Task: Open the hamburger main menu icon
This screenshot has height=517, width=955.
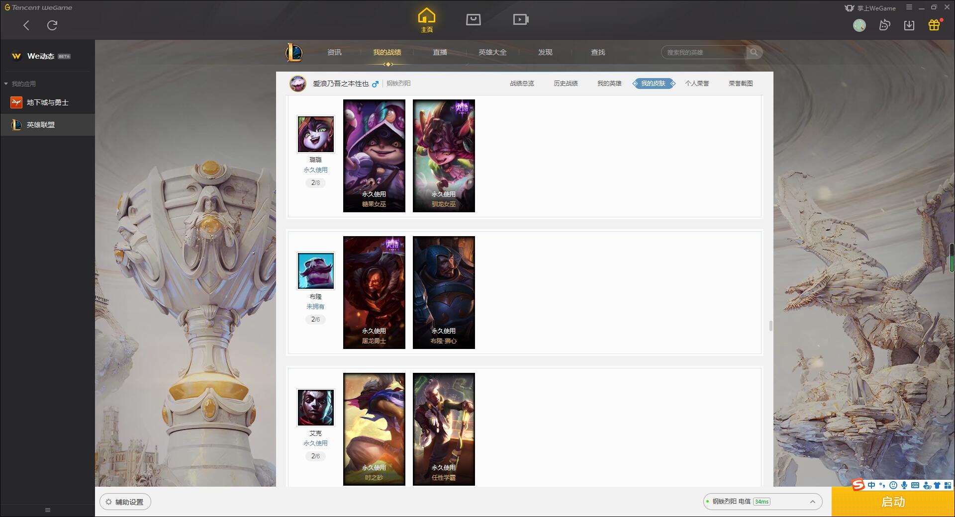Action: (909, 7)
